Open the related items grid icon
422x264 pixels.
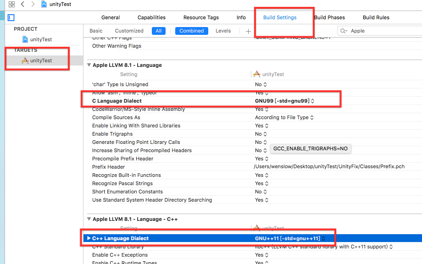pyautogui.click(x=11, y=4)
